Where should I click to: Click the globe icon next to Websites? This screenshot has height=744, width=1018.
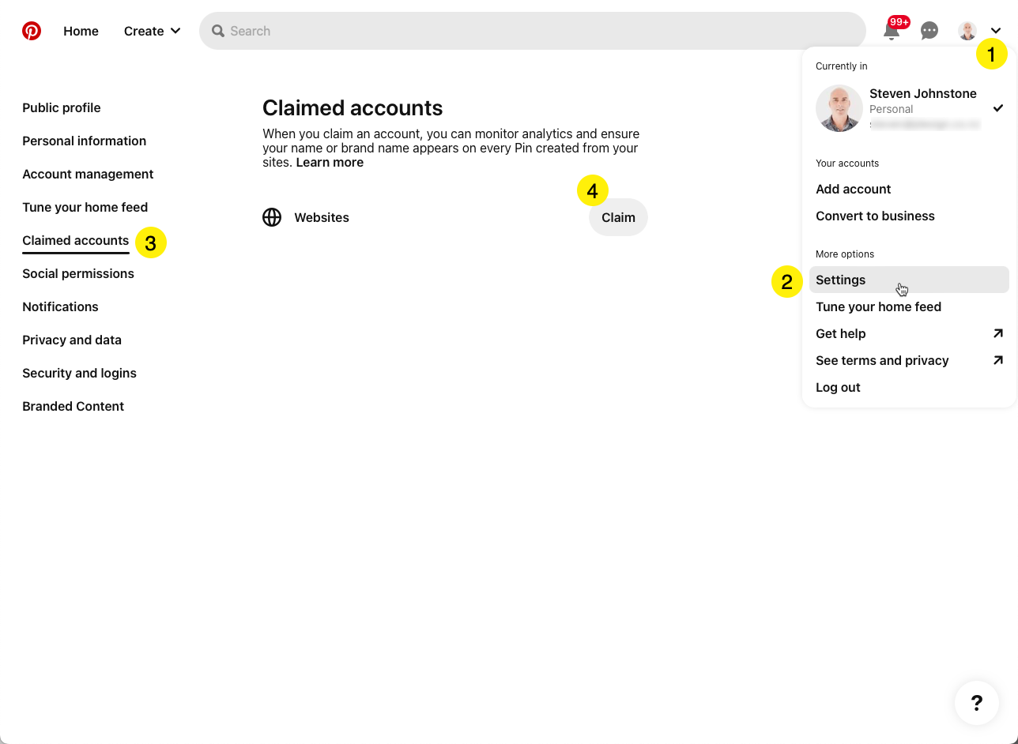coord(272,216)
